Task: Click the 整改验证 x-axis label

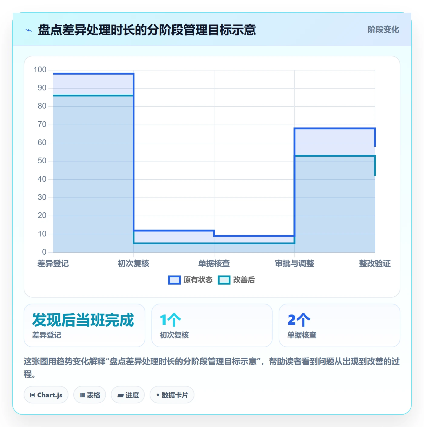Action: (375, 264)
